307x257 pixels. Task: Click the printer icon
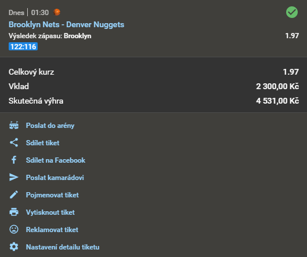point(14,212)
